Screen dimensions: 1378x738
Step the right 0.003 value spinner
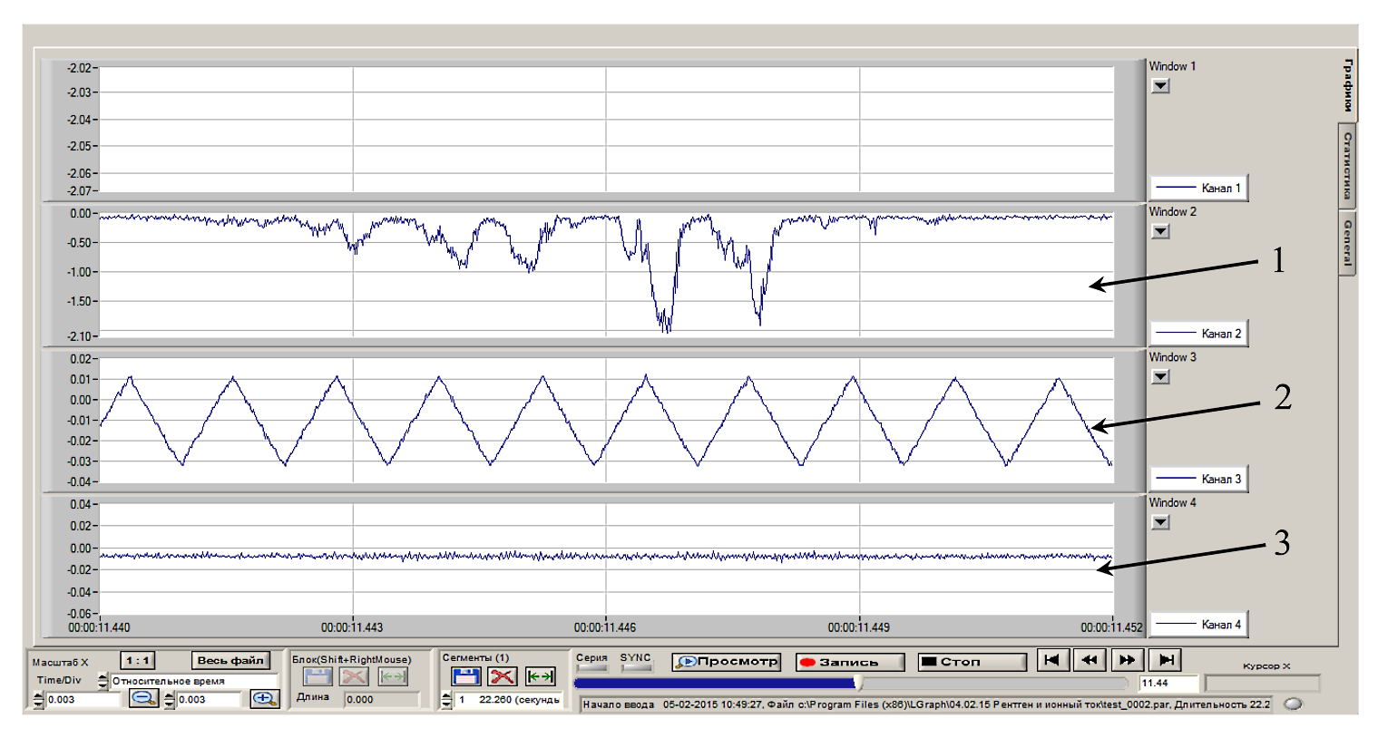169,700
